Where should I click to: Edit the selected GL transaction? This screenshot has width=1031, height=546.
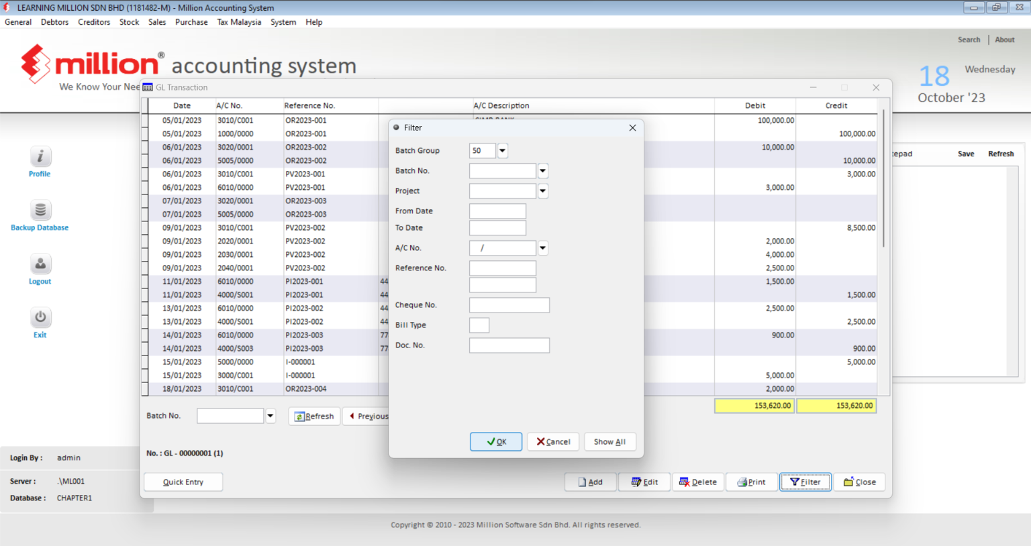pos(644,482)
